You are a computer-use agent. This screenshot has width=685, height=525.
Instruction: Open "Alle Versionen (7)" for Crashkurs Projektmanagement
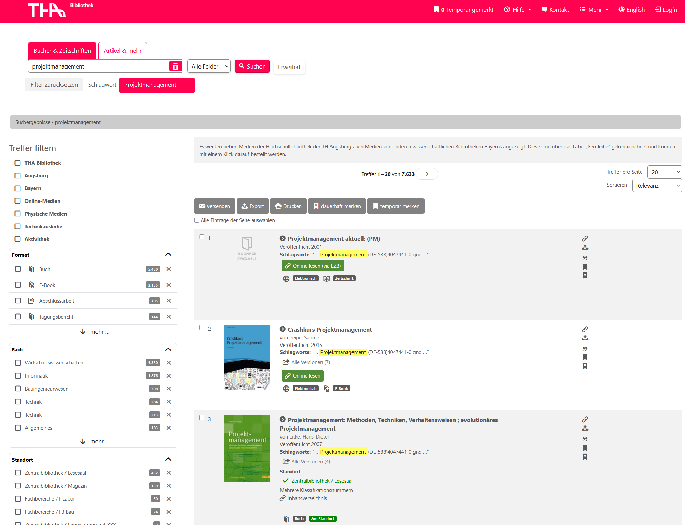(x=309, y=362)
